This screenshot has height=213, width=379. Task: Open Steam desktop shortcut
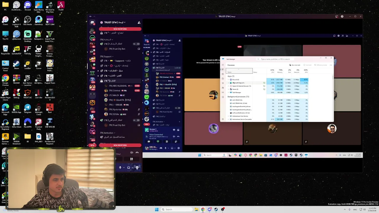(16, 65)
